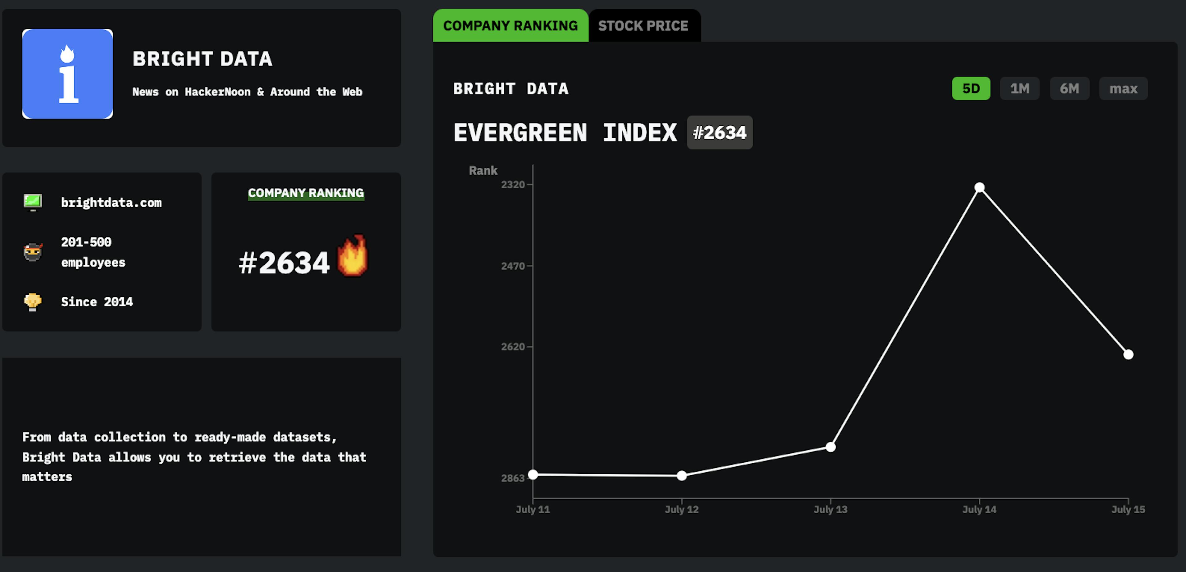
Task: Select the 5D time range toggle
Action: (x=970, y=89)
